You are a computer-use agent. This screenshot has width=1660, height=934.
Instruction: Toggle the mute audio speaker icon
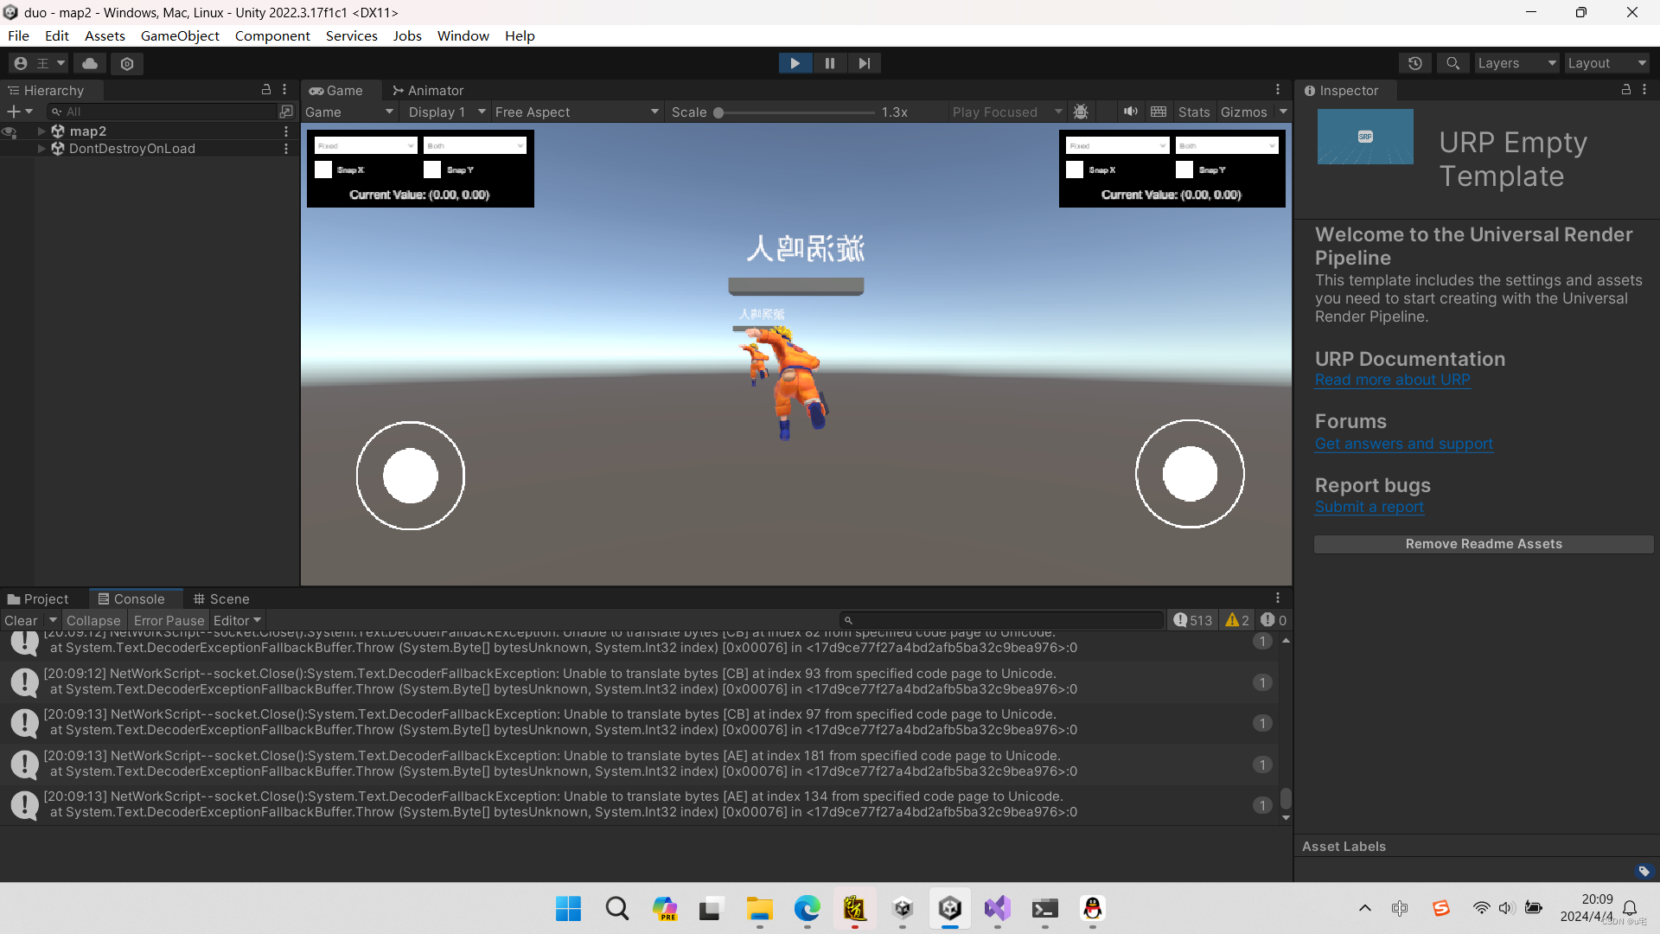pos(1130,112)
